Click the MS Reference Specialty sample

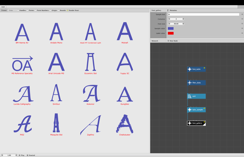tap(22, 63)
